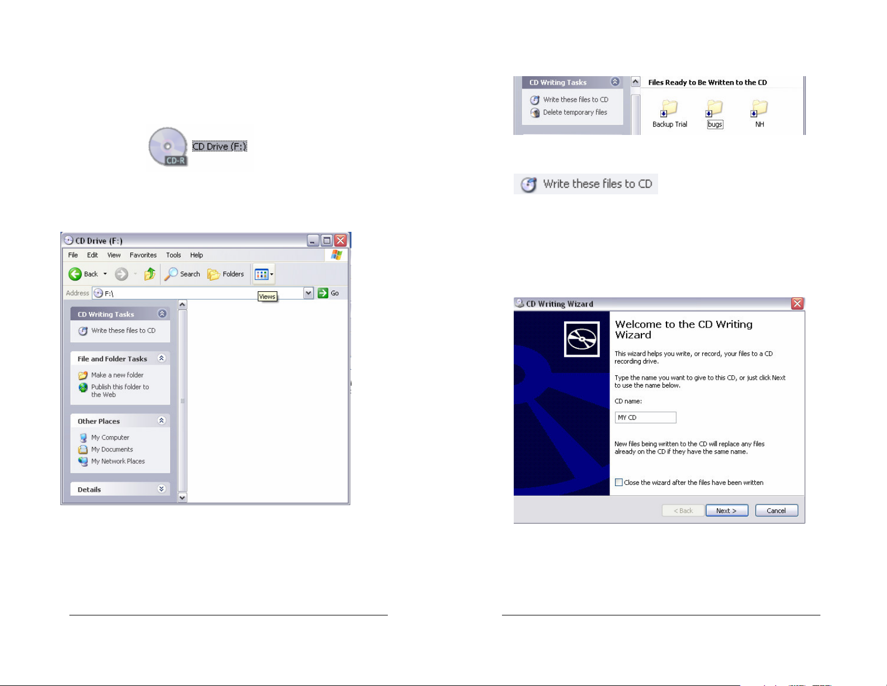Click the green Go arrow button
The height and width of the screenshot is (686, 887).
coord(323,293)
